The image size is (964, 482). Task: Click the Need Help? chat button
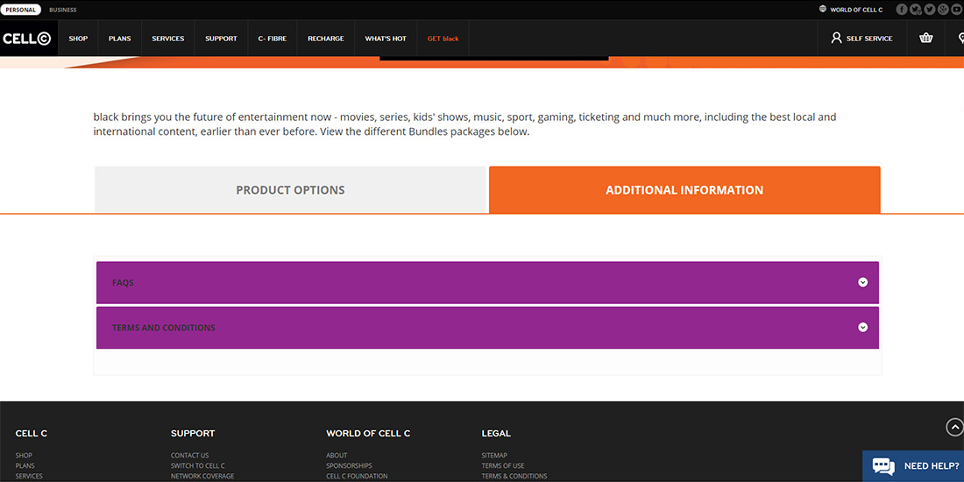pos(913,466)
